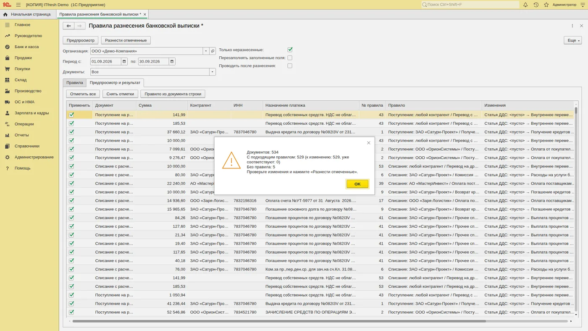Close the summary dialog with X
This screenshot has height=331, width=588.
(369, 143)
